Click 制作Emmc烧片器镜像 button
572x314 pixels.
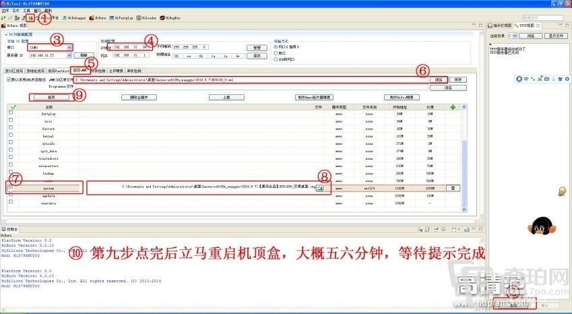pos(314,98)
